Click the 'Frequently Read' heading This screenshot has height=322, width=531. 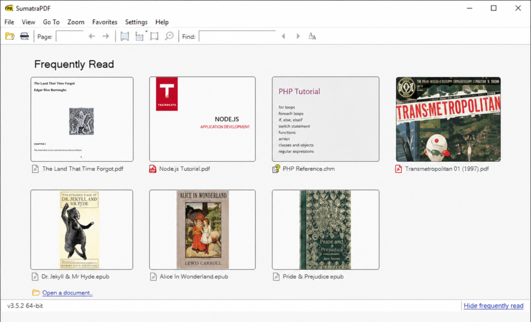point(74,64)
